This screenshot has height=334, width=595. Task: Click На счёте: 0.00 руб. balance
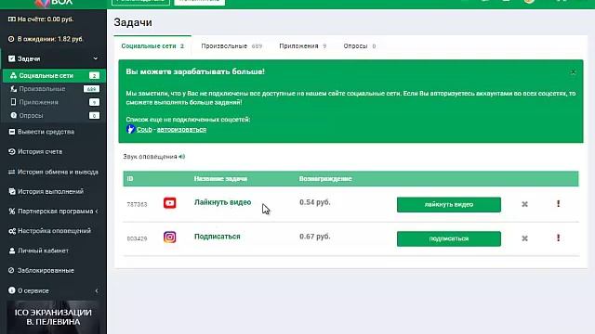41,19
